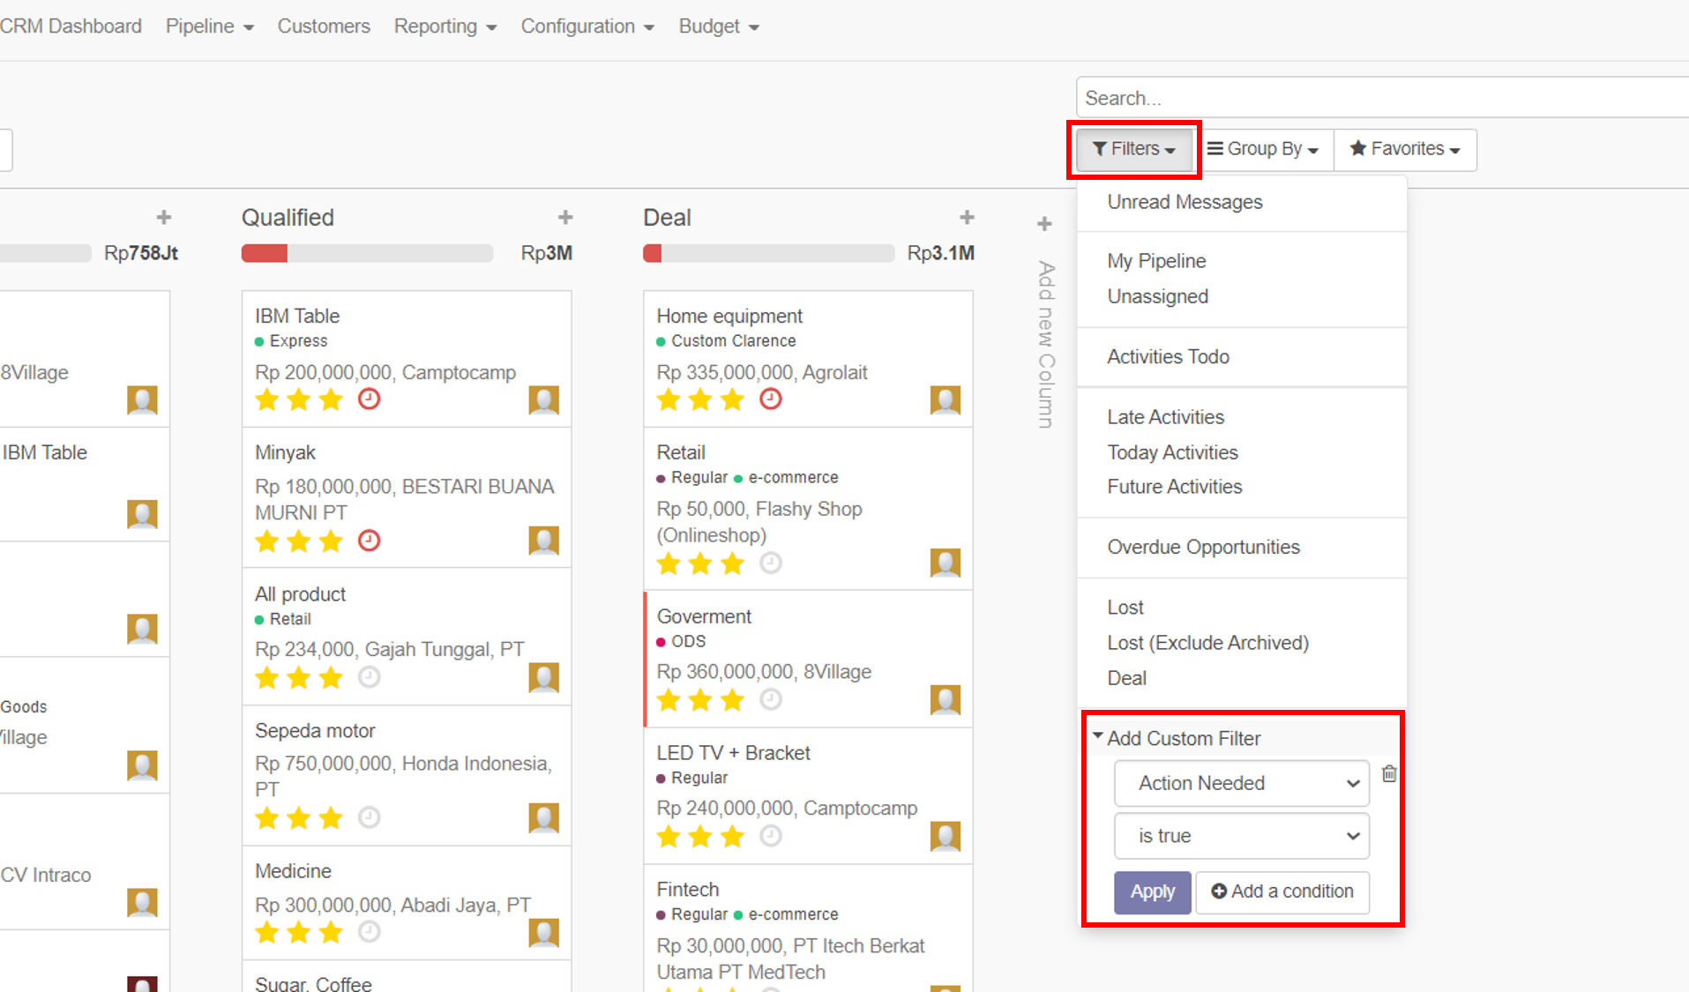Screen dimensions: 1689x992
Task: Select Lost (Exclude Archived) filter
Action: (1242, 643)
